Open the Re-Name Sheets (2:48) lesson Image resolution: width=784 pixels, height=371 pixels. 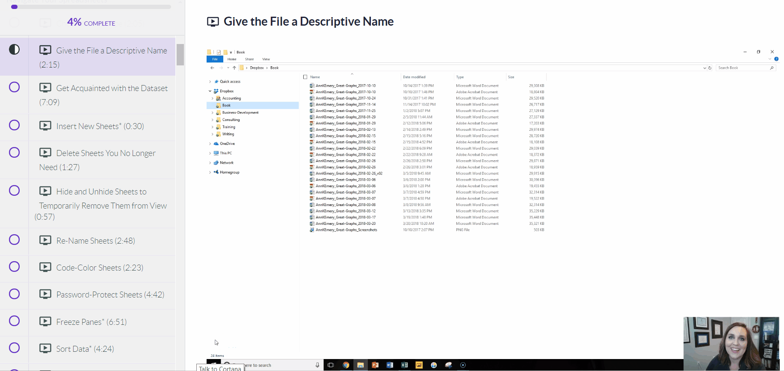(x=95, y=241)
